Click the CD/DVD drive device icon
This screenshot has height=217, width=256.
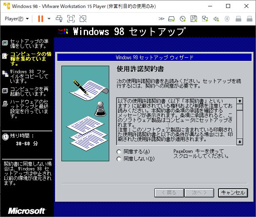pos(183,19)
